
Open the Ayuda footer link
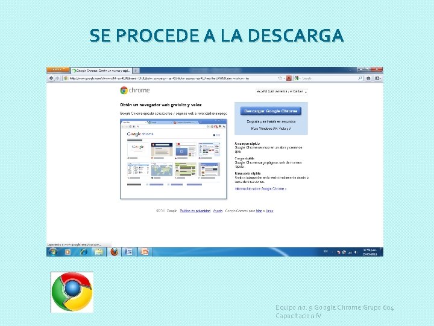coord(218,211)
